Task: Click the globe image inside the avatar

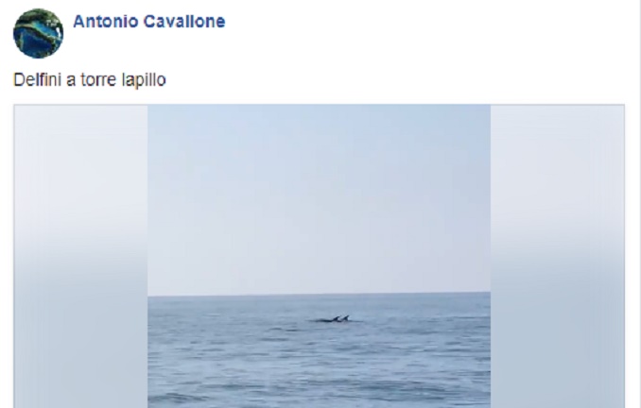Action: click(39, 33)
